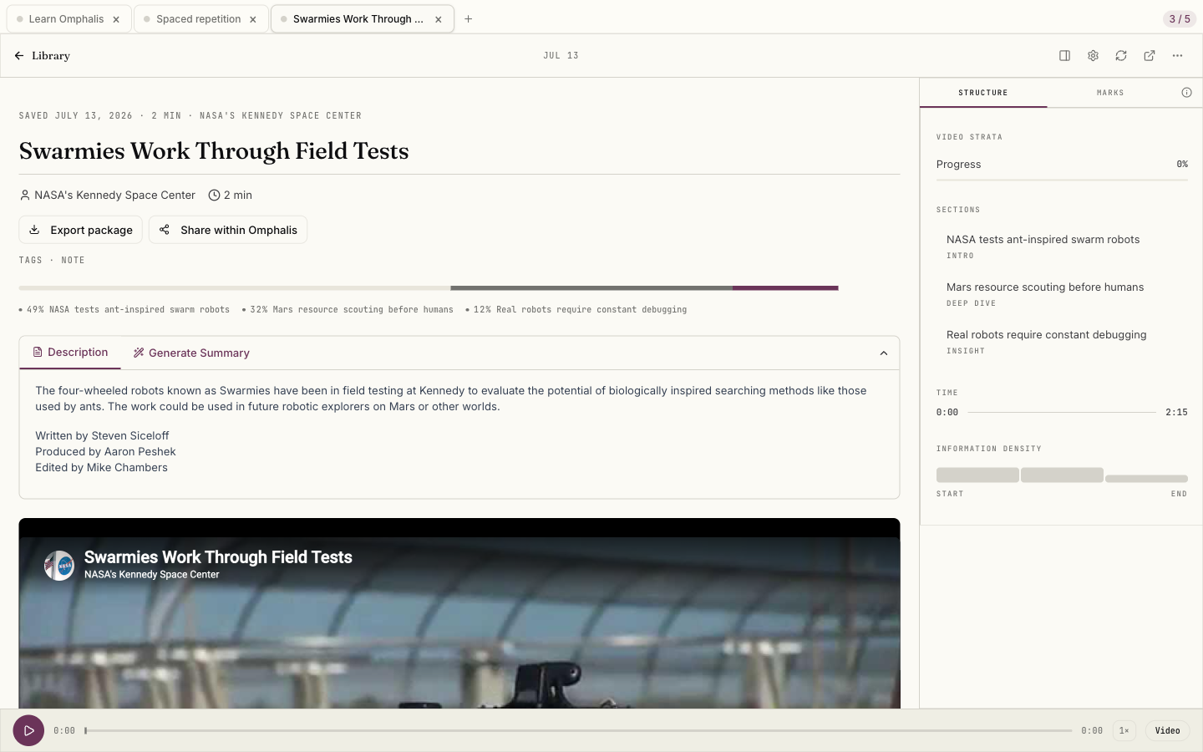Open the more options ellipsis menu
The width and height of the screenshot is (1203, 752).
[1177, 56]
